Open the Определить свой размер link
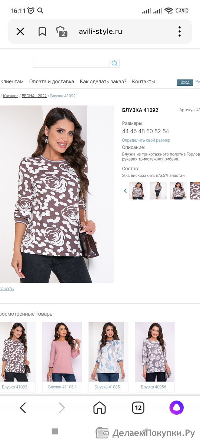The image size is (200, 444). pos(146,140)
